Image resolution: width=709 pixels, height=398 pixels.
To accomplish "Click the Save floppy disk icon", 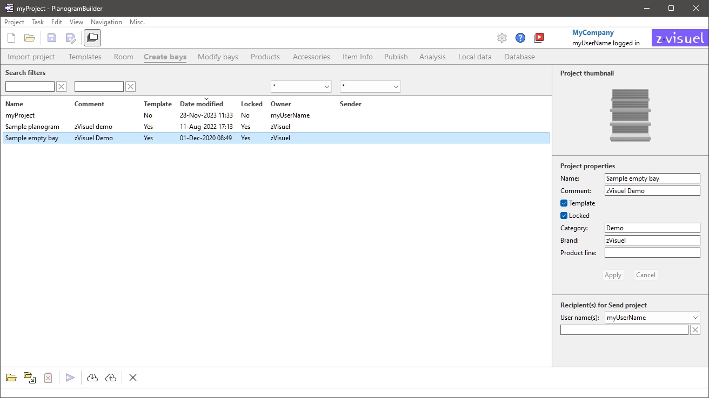I will [52, 38].
